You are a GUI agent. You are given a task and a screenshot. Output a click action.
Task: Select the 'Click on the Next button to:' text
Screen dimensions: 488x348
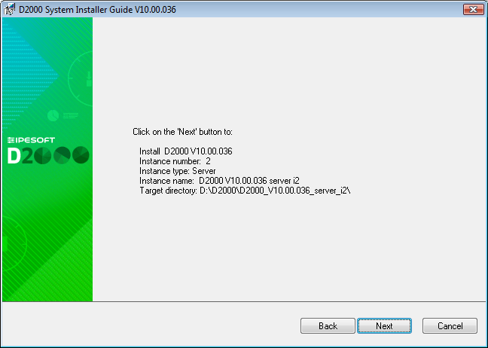tap(182, 132)
